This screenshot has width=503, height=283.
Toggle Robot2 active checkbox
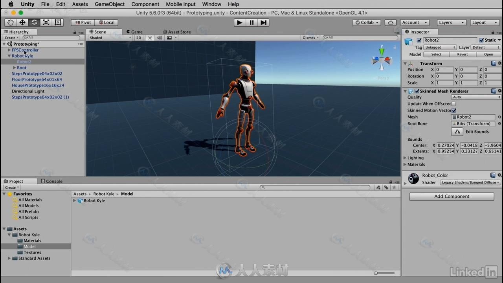pos(419,40)
